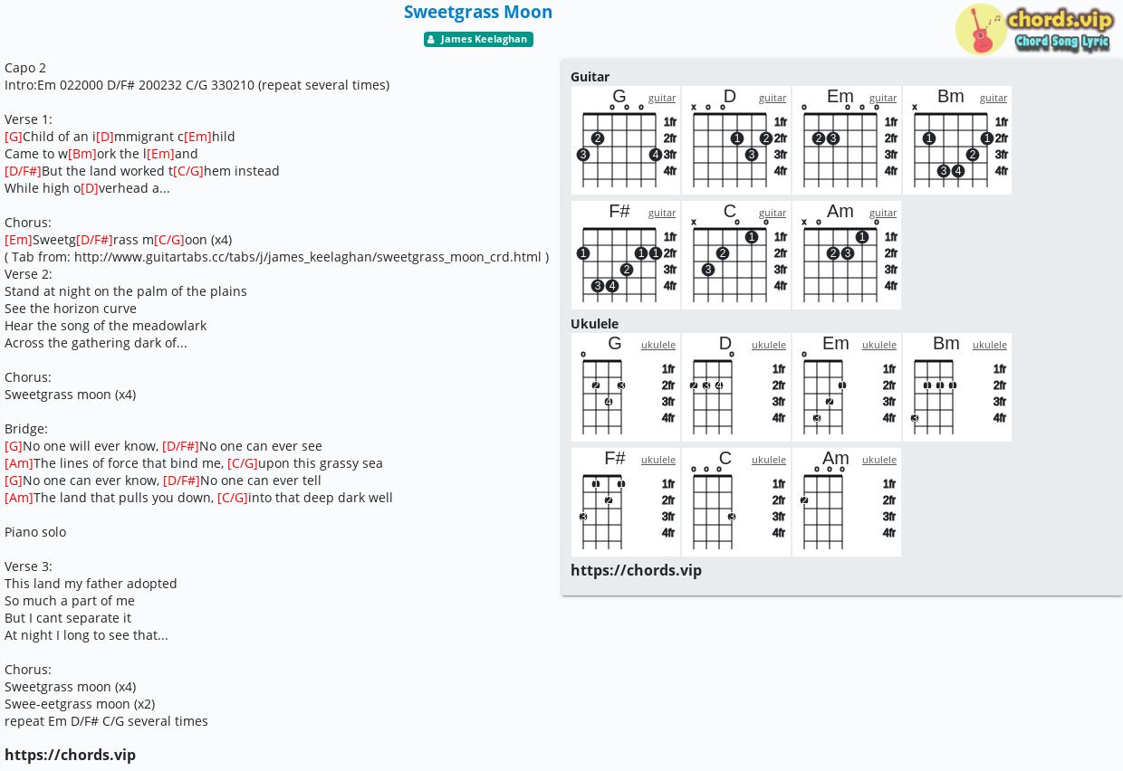The image size is (1123, 771).
Task: Open the Bm ukulele chord diagram
Action: tap(957, 387)
